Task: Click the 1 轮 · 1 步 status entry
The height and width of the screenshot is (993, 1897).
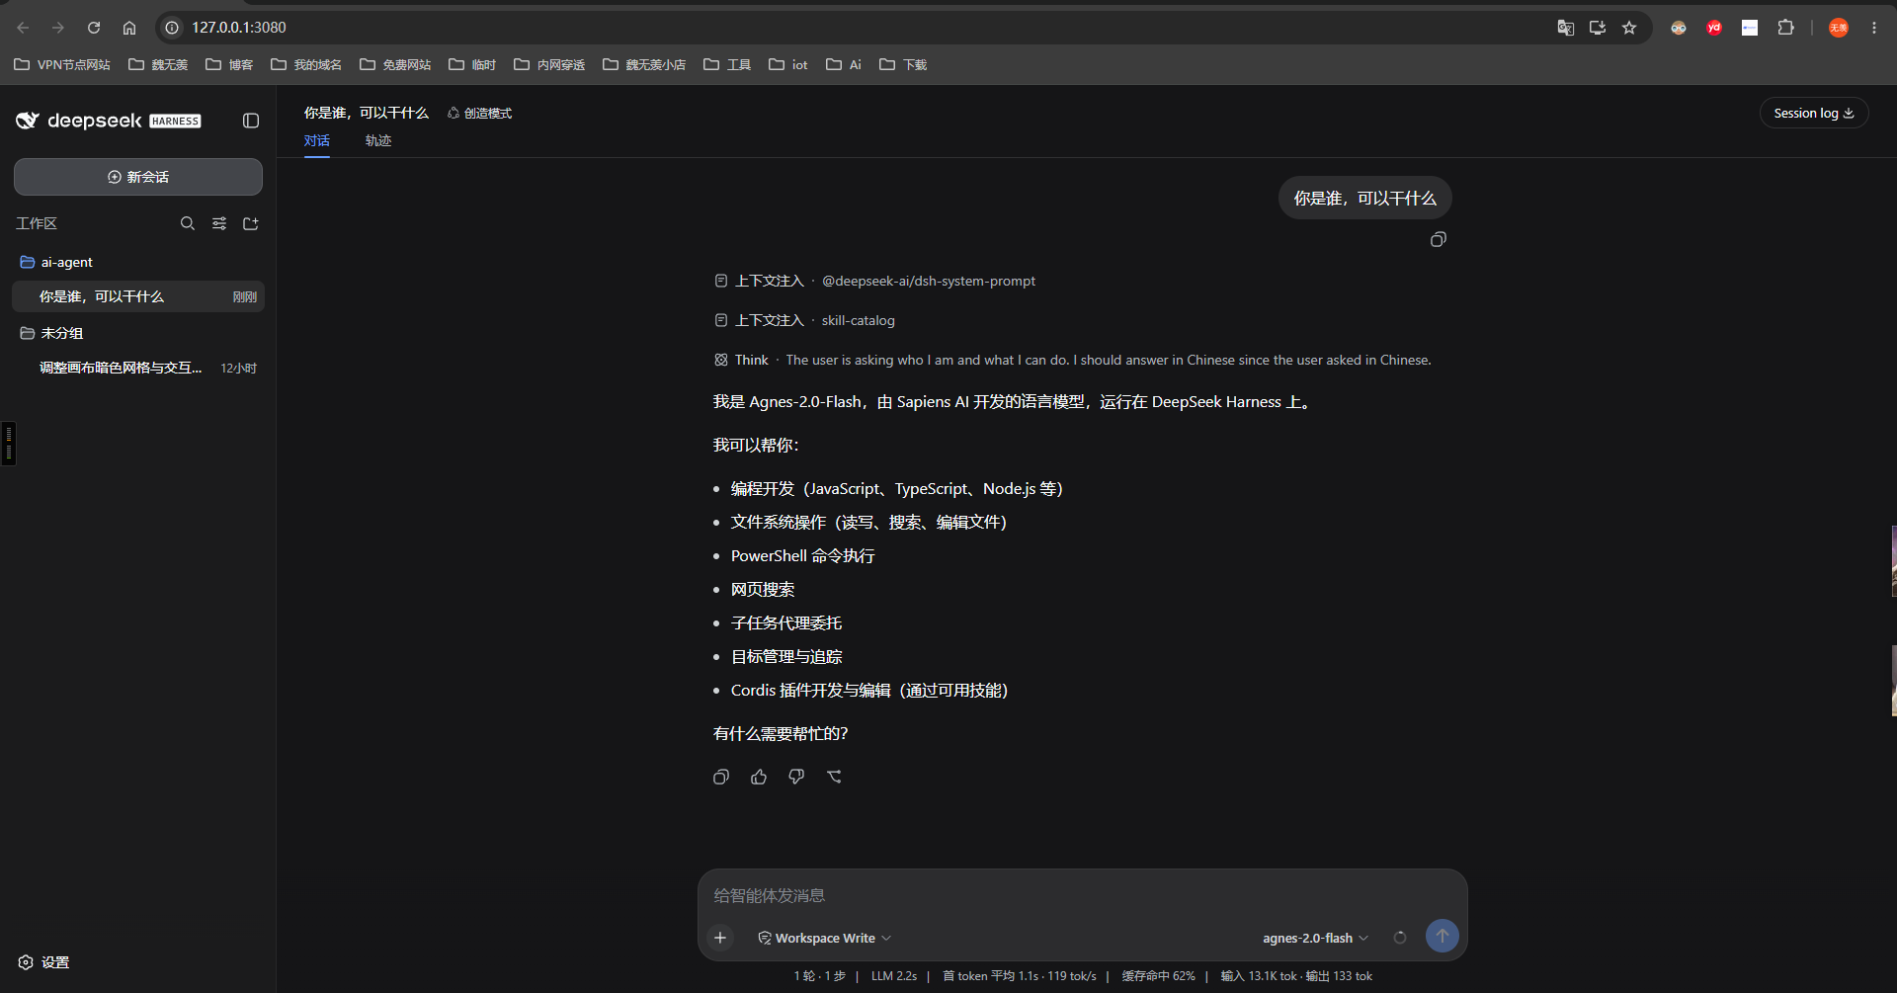Action: pos(819,976)
